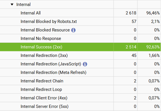Select Internal Server Error (5xx) row

80,106
